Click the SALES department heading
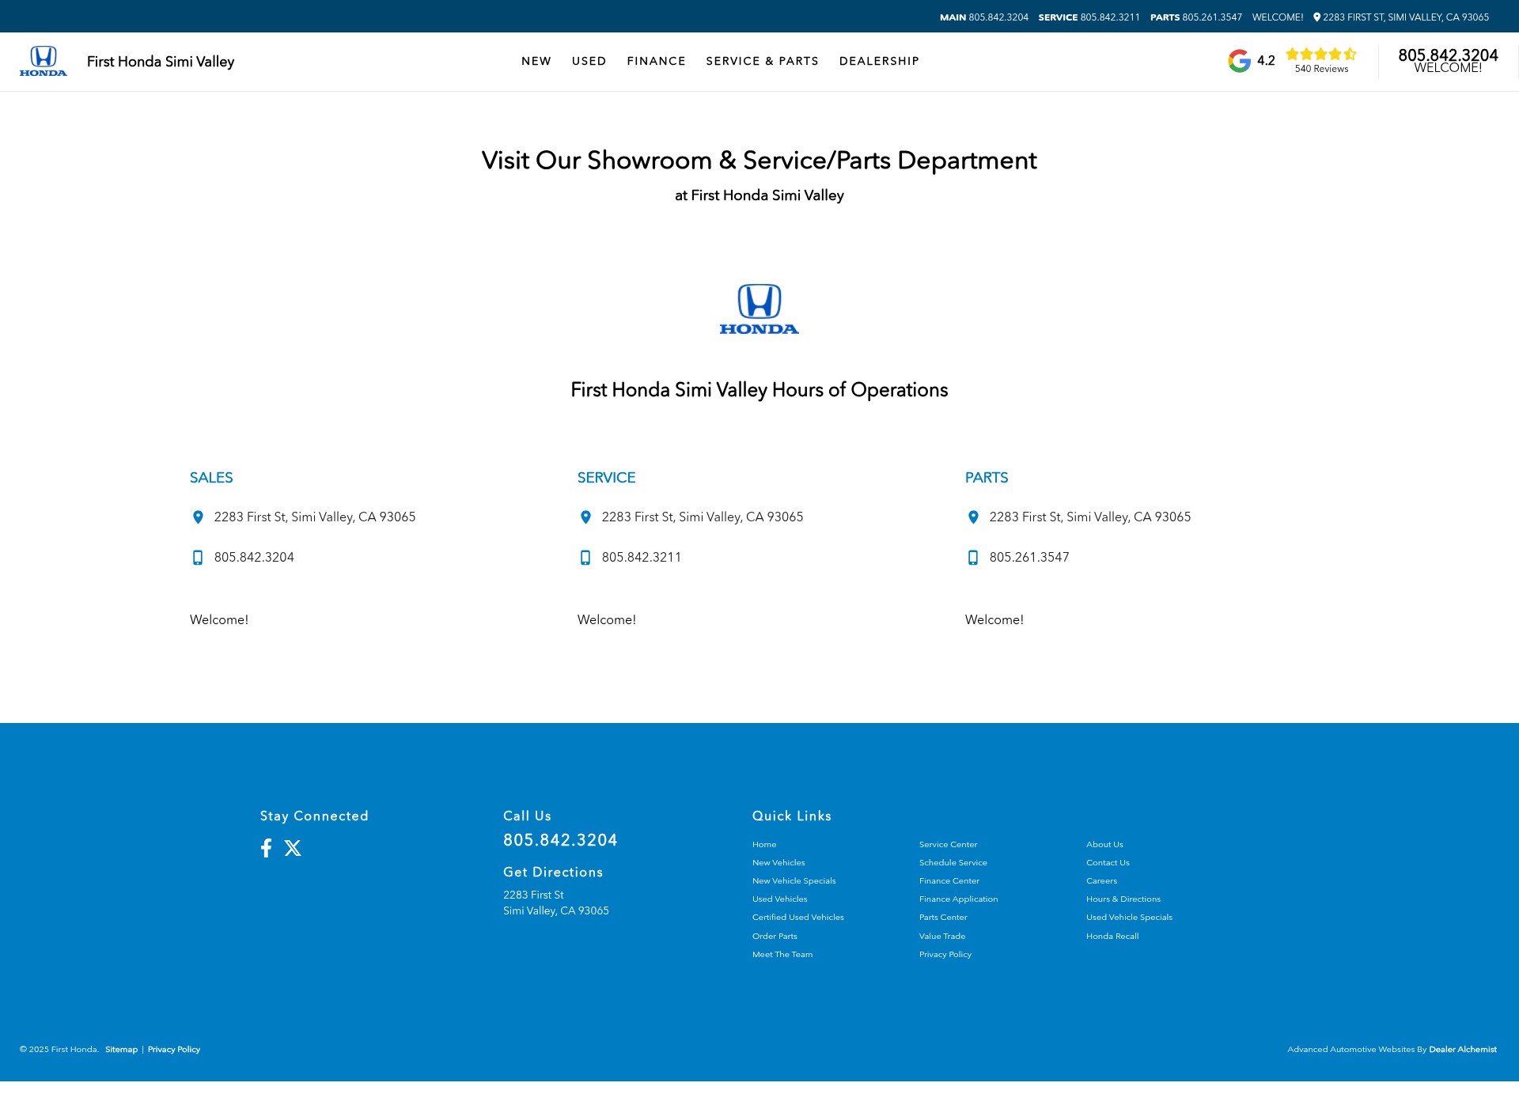This screenshot has height=1094, width=1519. (x=211, y=478)
